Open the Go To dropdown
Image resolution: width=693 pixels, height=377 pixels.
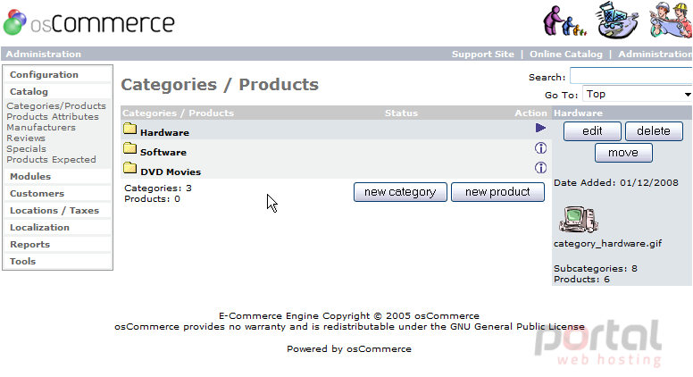click(638, 94)
